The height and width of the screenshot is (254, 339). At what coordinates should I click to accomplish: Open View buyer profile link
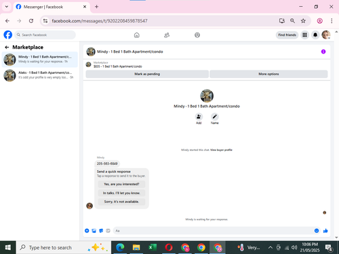[221, 150]
